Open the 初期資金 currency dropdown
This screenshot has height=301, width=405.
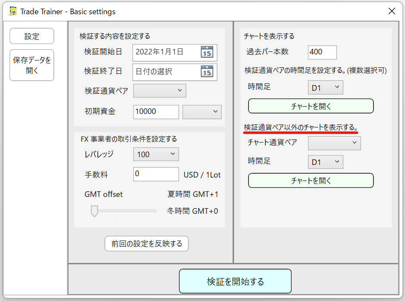pos(202,111)
